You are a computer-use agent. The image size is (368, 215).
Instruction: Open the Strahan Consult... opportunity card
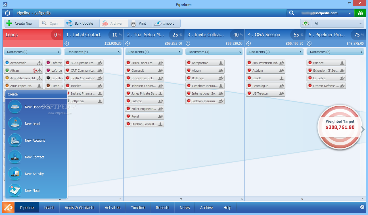(x=144, y=124)
